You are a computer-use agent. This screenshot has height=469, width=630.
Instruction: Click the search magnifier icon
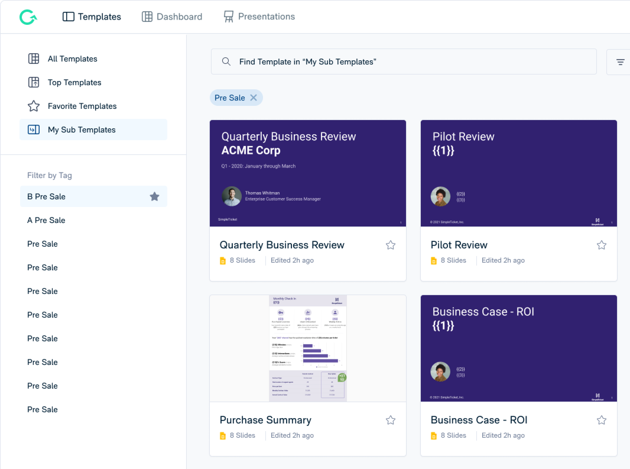tap(226, 62)
